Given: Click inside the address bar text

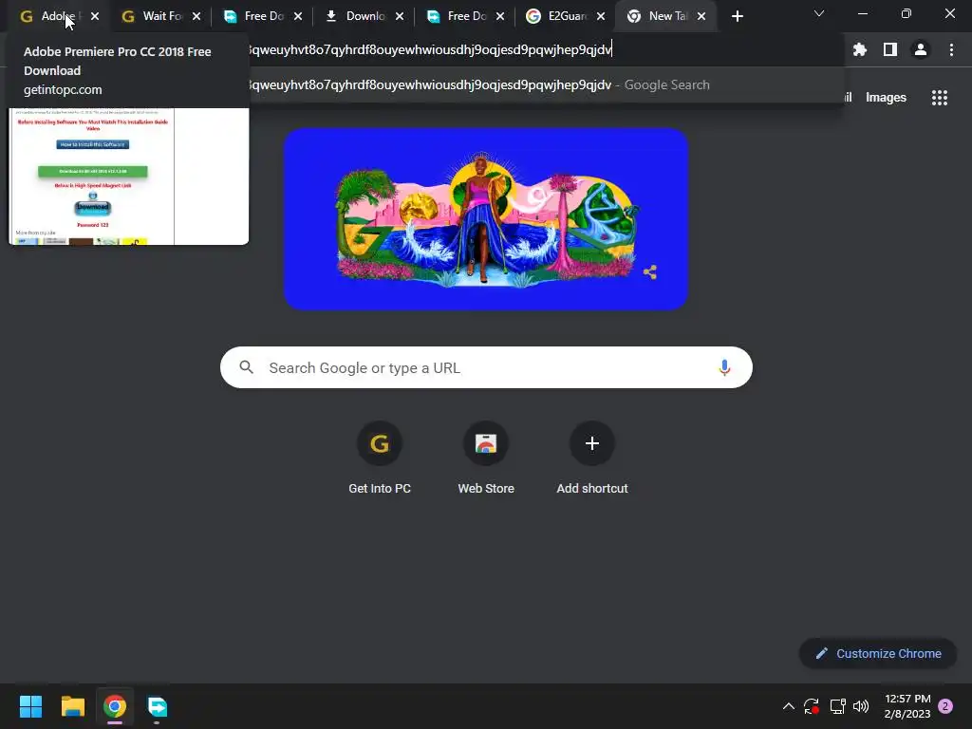Looking at the screenshot, I should pos(429,49).
